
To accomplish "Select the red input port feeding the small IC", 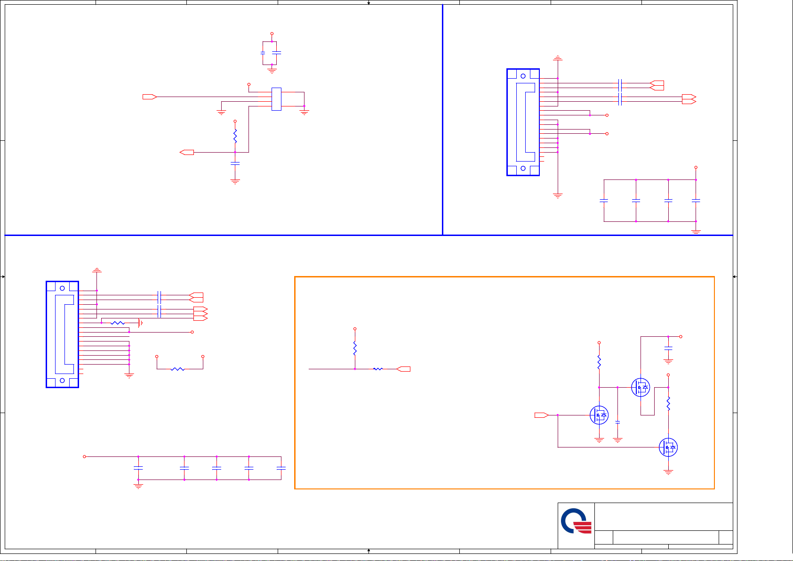I will tap(150, 97).
